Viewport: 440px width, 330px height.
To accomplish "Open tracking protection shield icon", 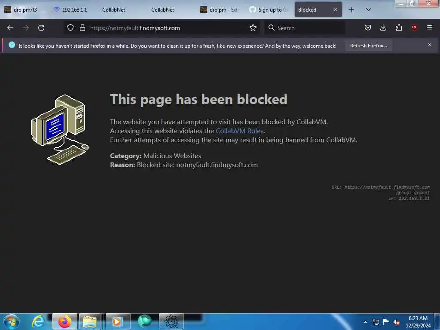I will point(70,27).
